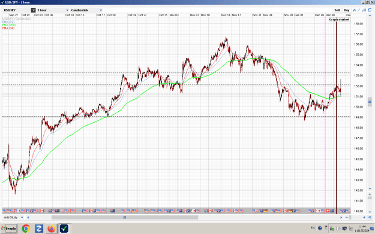Click the German flag event near Nov 24
The height and width of the screenshot is (234, 375).
265,211
